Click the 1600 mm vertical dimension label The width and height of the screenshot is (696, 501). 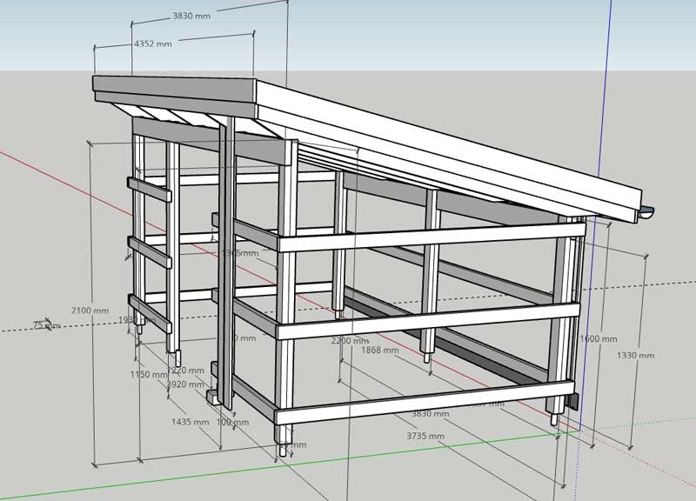[599, 339]
